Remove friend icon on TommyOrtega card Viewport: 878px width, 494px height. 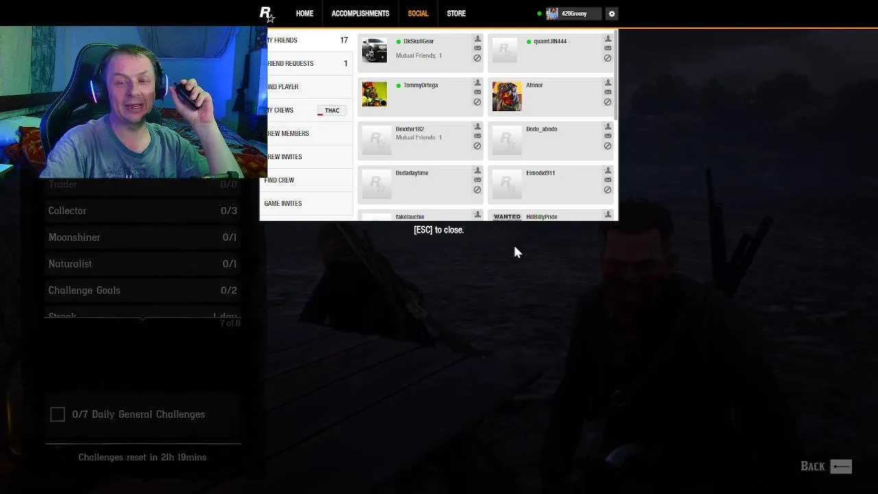tap(477, 83)
